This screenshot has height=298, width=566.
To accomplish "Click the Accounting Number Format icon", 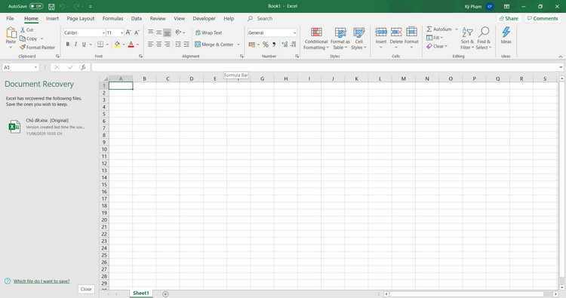I will 252,45.
